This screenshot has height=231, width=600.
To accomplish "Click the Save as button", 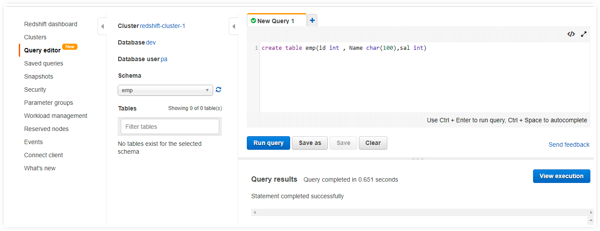I will [309, 143].
